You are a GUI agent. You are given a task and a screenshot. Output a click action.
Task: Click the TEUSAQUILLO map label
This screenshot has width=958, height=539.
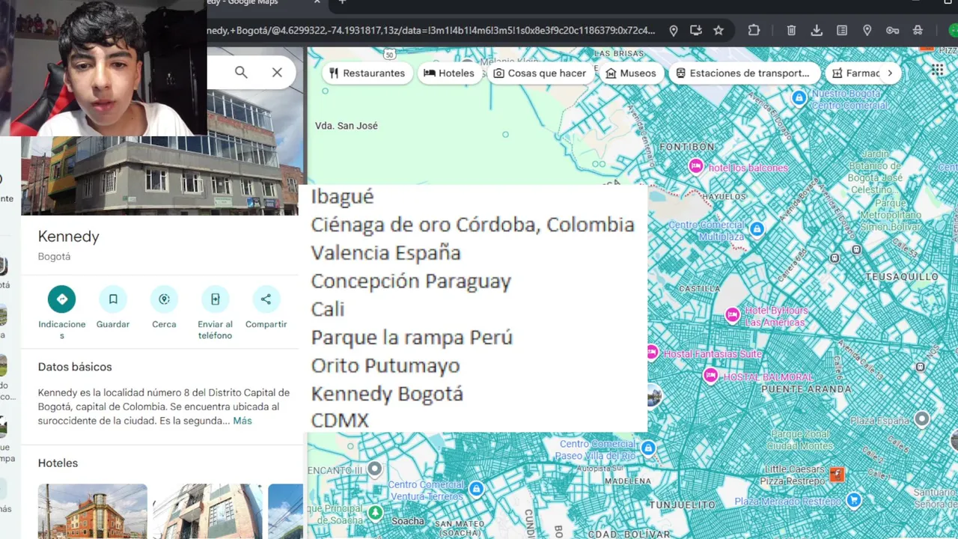(x=902, y=276)
